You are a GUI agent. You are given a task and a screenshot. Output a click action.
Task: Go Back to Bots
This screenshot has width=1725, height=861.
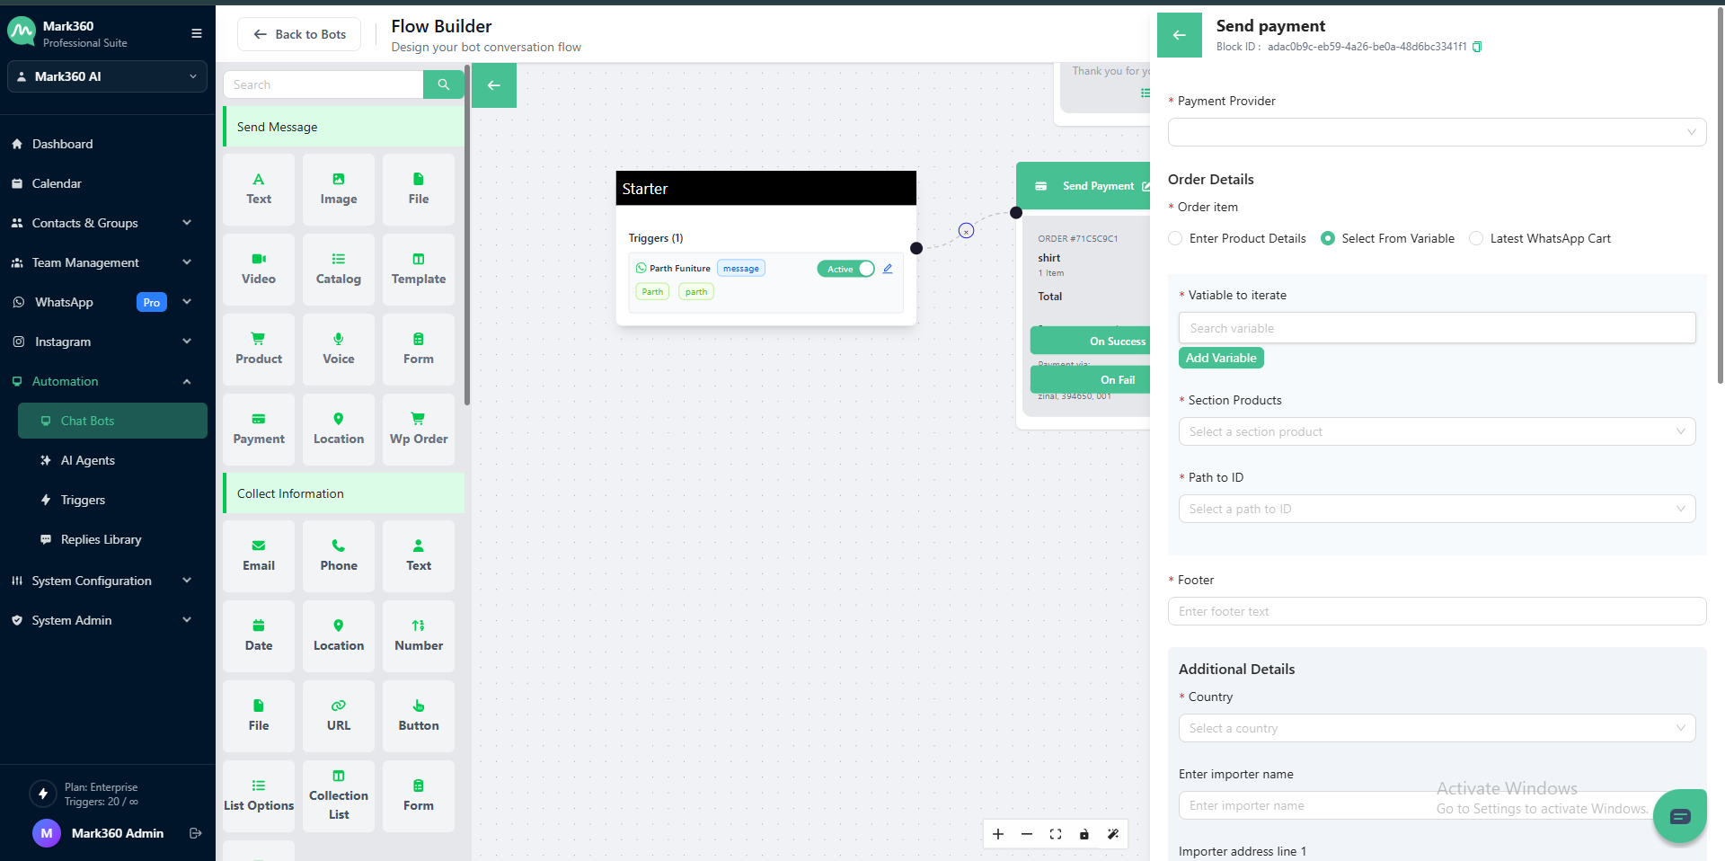coord(299,34)
